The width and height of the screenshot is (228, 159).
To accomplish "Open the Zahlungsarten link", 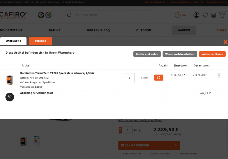I will (x=160, y=153).
